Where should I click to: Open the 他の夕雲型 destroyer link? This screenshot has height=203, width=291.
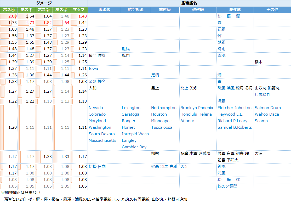coord(227,186)
